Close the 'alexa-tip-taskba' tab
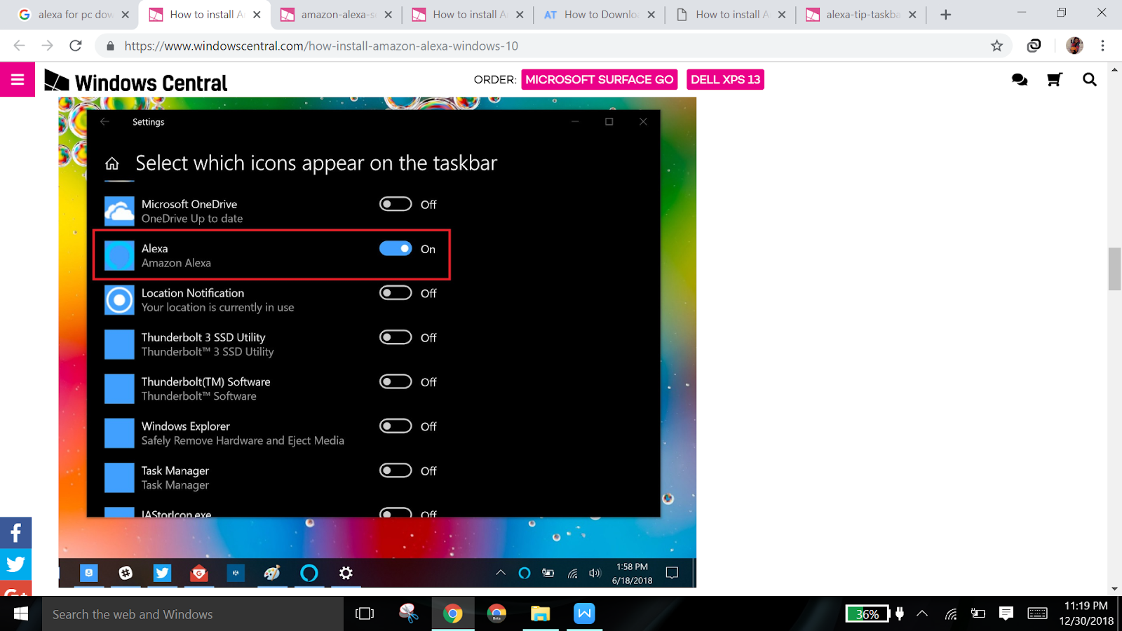The image size is (1122, 631). pos(912,15)
